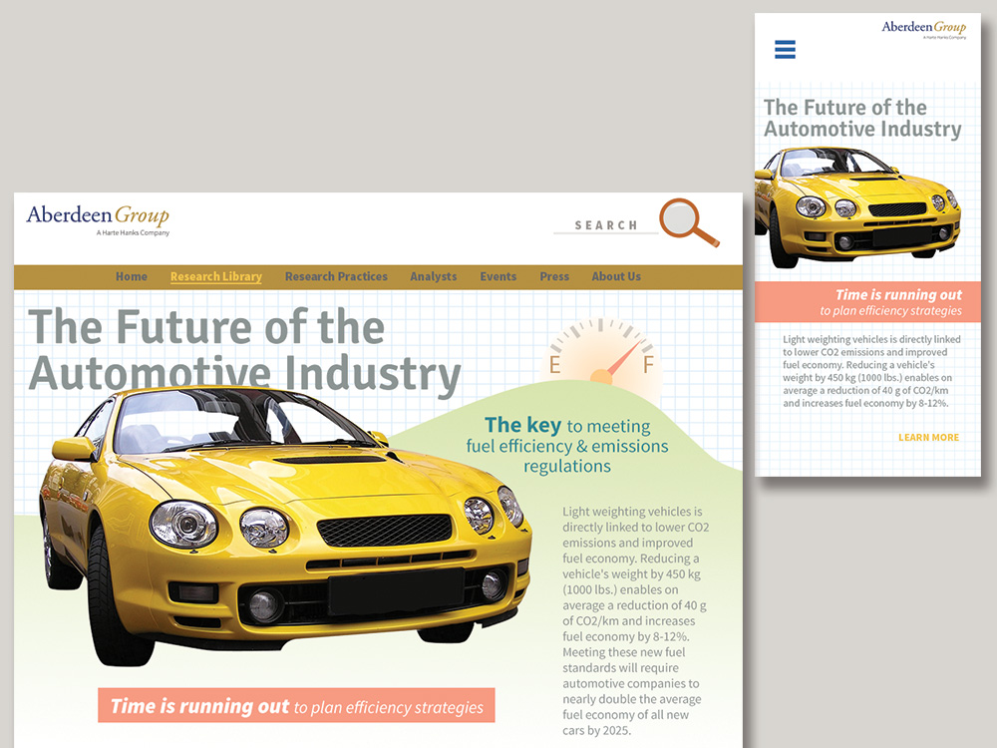Tap the mobile 'Time is running out' banner
Screen dimensions: 997x748
pyautogui.click(x=867, y=302)
